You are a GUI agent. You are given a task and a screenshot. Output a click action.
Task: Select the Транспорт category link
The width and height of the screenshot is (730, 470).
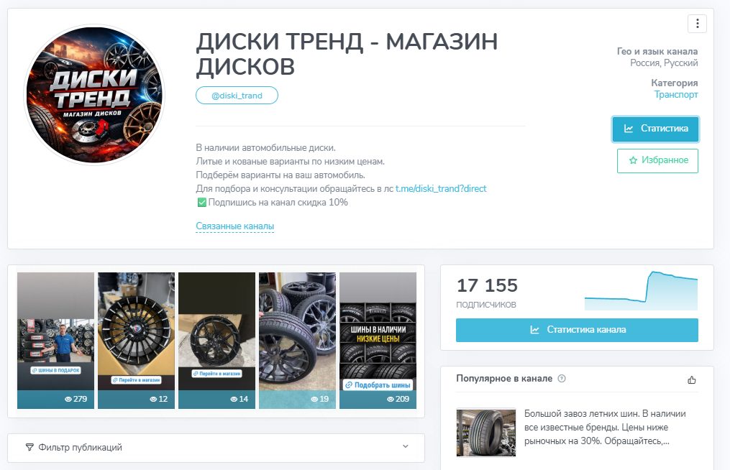[x=675, y=94]
